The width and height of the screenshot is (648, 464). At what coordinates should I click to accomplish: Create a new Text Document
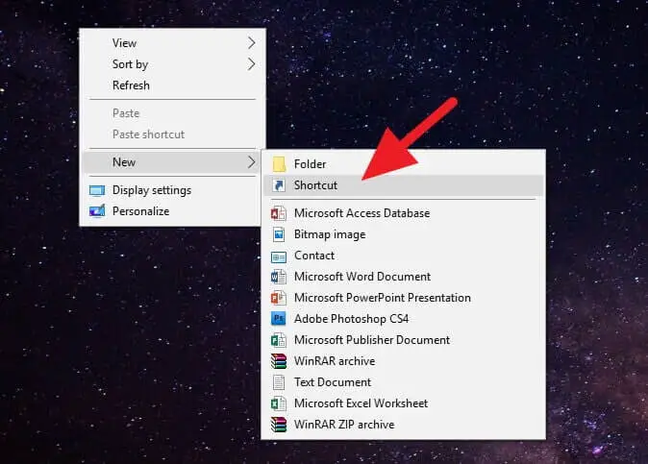pyautogui.click(x=404, y=382)
